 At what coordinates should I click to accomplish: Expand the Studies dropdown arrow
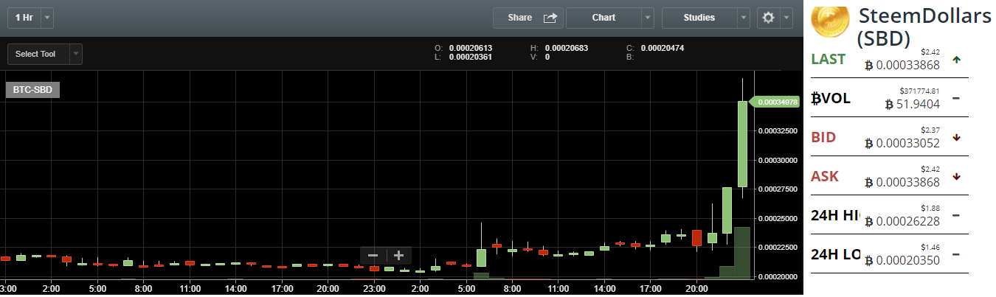point(743,18)
